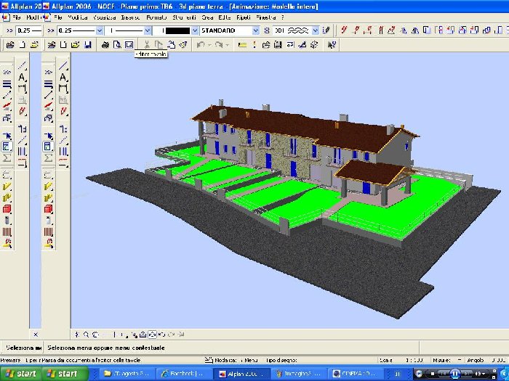Click the yellow measure ruler icon
Image resolution: width=509 pixels, height=381 pixels.
[x=242, y=45]
